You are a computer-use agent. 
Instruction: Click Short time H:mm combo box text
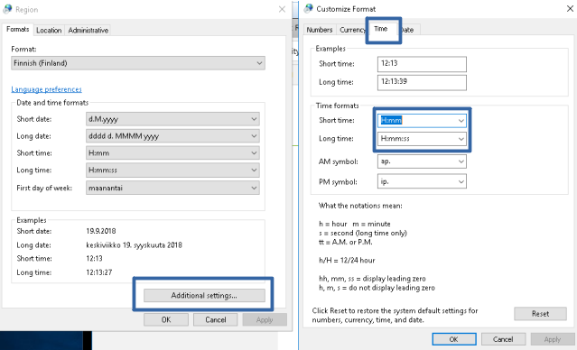tap(392, 121)
